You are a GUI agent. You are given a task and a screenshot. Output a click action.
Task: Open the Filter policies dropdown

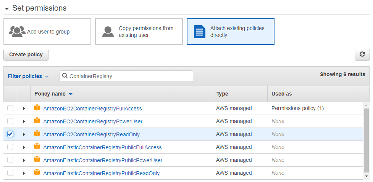[28, 77]
